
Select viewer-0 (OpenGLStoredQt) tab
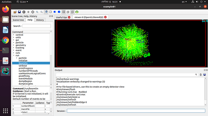[x=89, y=17]
